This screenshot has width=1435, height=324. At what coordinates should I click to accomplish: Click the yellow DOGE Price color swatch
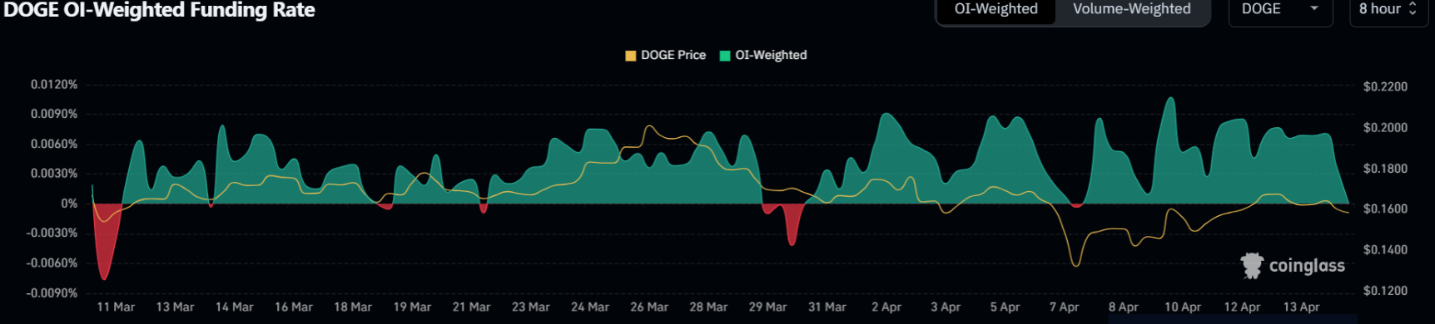click(631, 56)
